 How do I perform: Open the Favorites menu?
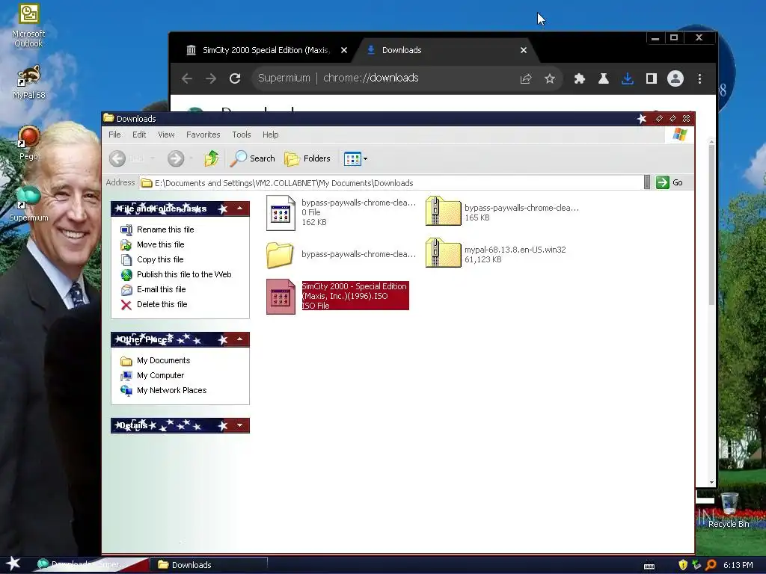pyautogui.click(x=203, y=135)
